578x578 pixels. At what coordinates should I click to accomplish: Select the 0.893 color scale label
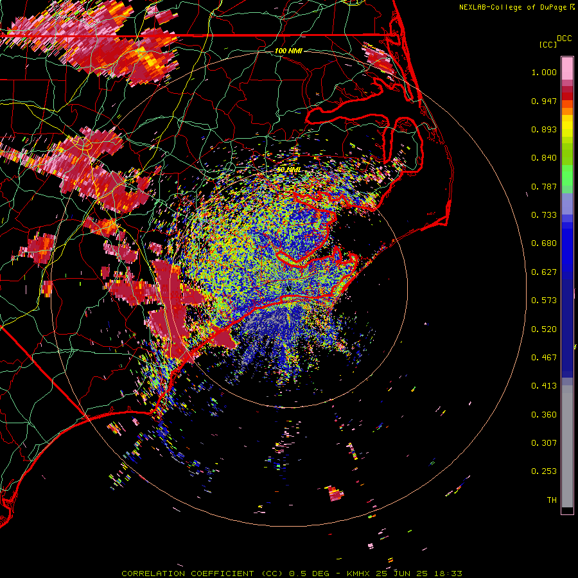coord(544,129)
